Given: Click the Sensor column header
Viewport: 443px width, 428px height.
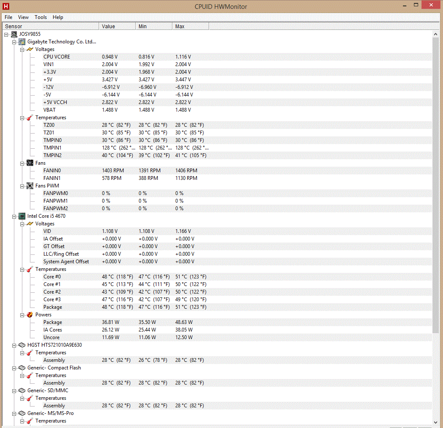Looking at the screenshot, I should click(x=51, y=26).
